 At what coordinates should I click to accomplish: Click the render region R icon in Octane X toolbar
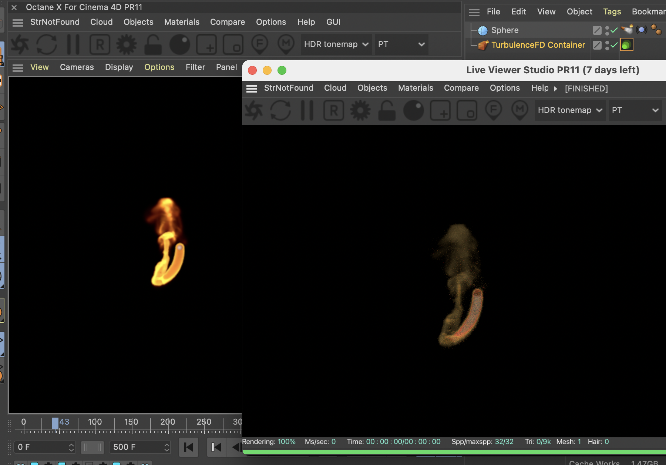pyautogui.click(x=100, y=44)
